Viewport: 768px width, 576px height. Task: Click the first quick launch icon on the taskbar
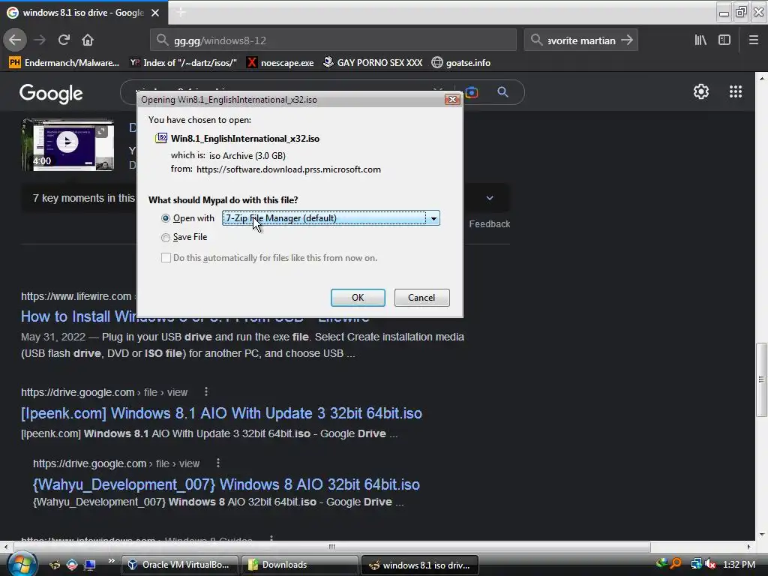tap(55, 565)
